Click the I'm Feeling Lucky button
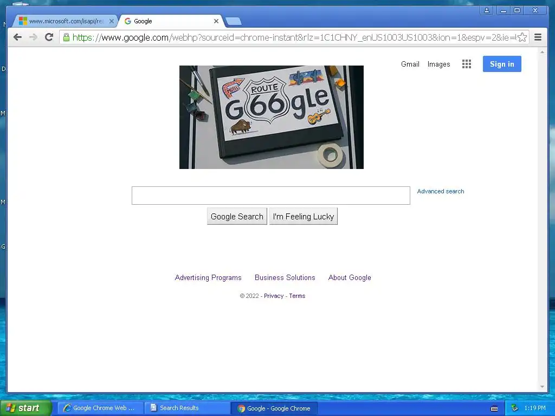The height and width of the screenshot is (416, 555). 304,217
